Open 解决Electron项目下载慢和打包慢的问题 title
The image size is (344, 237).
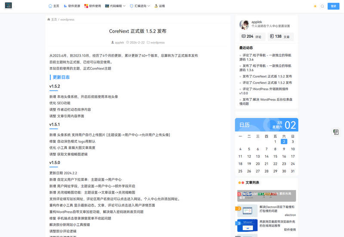click(x=277, y=209)
